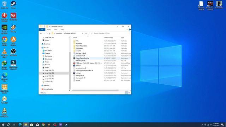Open recent locations dropdown arrow

point(47,34)
